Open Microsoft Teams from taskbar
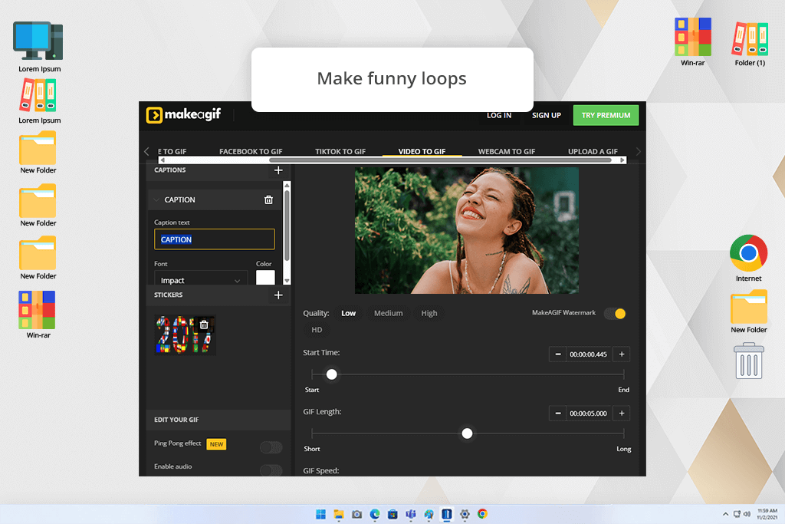The width and height of the screenshot is (785, 524). [x=411, y=514]
